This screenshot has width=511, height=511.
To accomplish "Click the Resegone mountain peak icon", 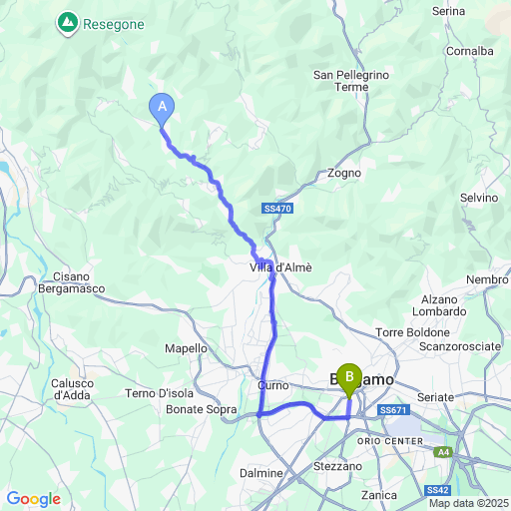I will pyautogui.click(x=68, y=24).
